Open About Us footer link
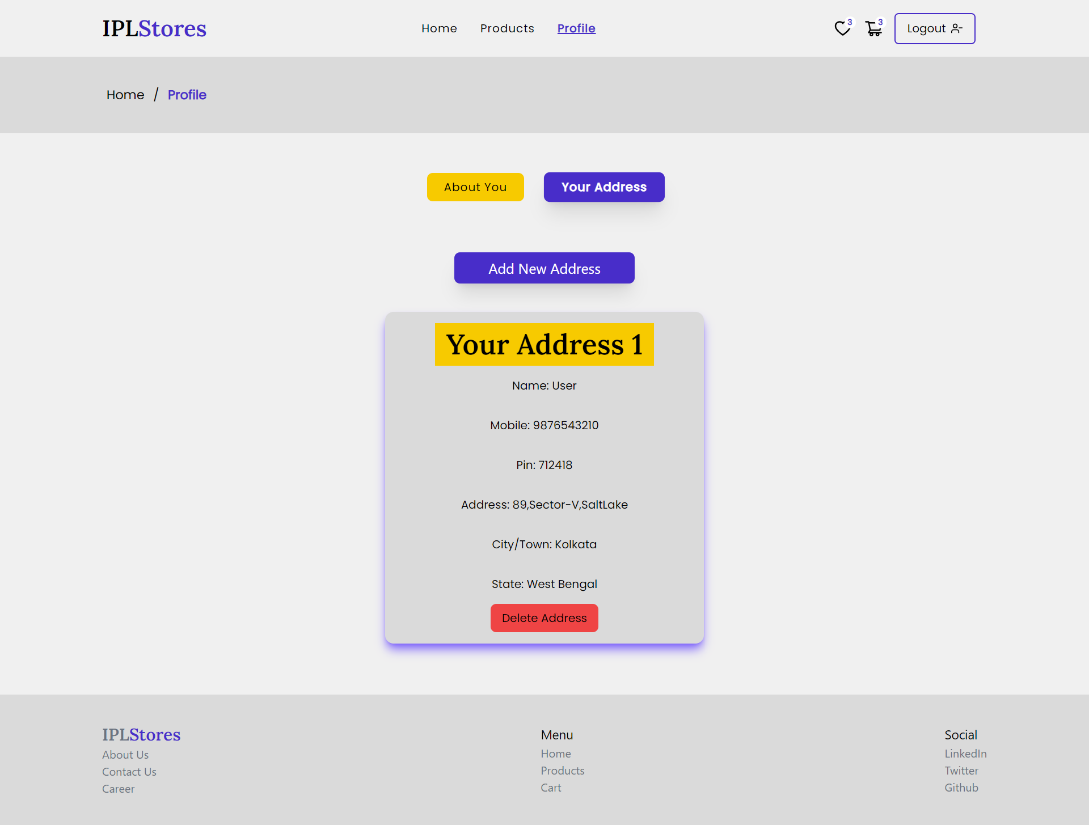Image resolution: width=1089 pixels, height=825 pixels. (125, 755)
